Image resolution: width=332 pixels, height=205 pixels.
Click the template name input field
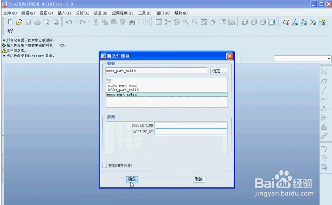(156, 71)
